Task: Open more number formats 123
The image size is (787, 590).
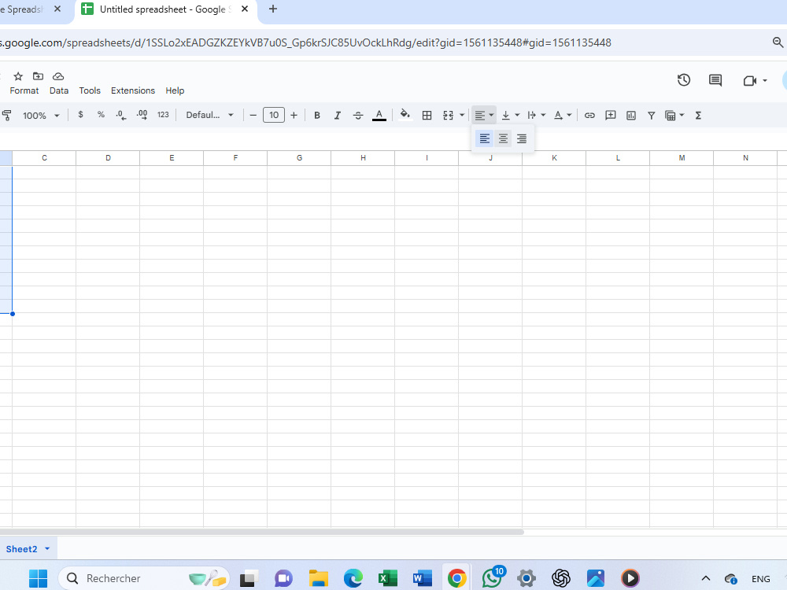Action: point(163,115)
